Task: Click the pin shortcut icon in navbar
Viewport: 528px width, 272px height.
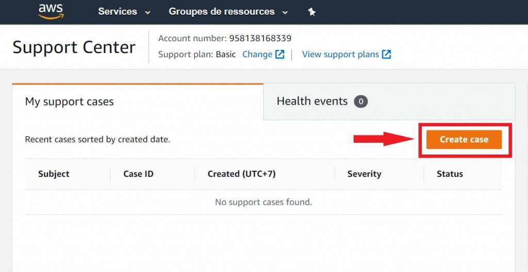Action: 312,12
